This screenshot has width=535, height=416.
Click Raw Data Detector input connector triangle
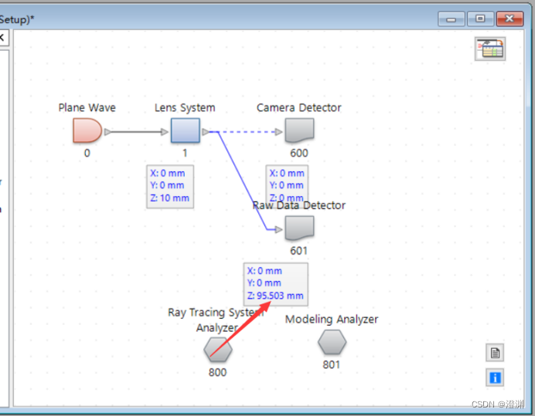tap(279, 229)
